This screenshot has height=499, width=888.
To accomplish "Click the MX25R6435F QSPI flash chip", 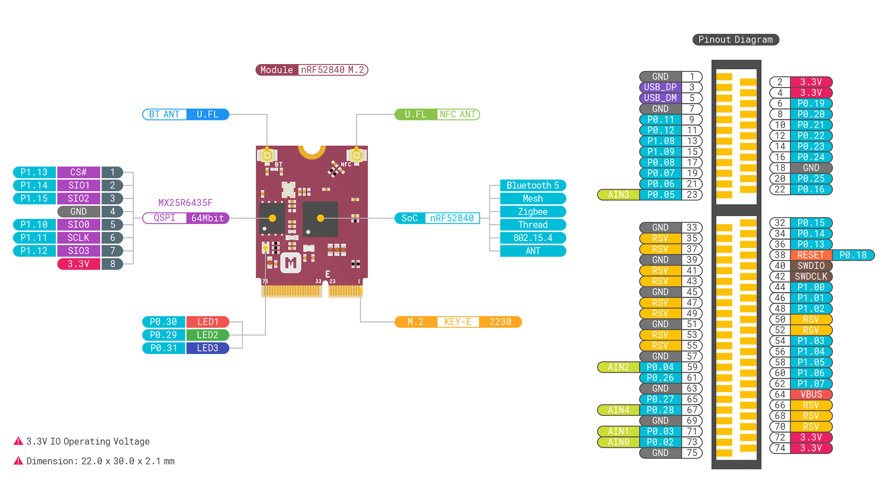I will coord(272,217).
